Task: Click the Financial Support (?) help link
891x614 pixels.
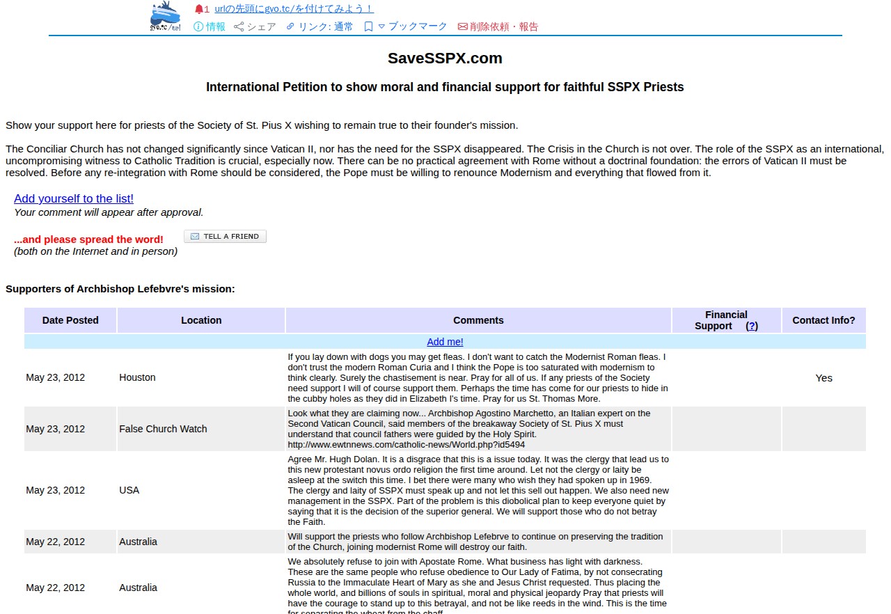Action: pyautogui.click(x=752, y=326)
